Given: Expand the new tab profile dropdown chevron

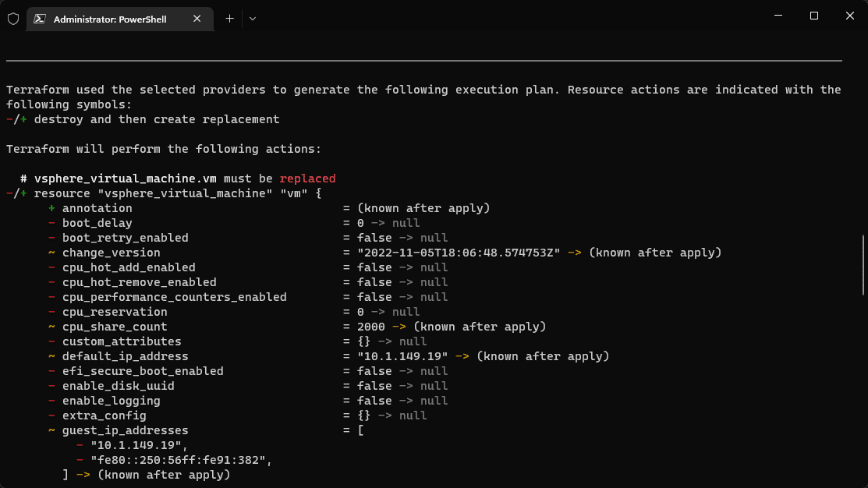Looking at the screenshot, I should tap(253, 19).
